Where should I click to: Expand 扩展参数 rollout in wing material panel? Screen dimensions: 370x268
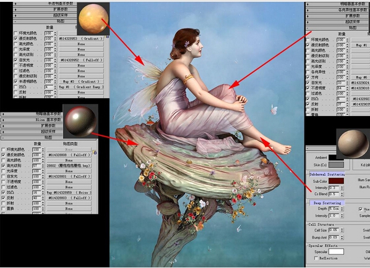pos(45,9)
